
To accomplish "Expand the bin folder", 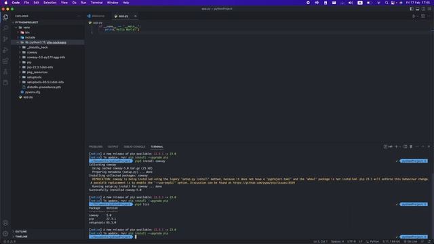I will [x=47, y=33].
